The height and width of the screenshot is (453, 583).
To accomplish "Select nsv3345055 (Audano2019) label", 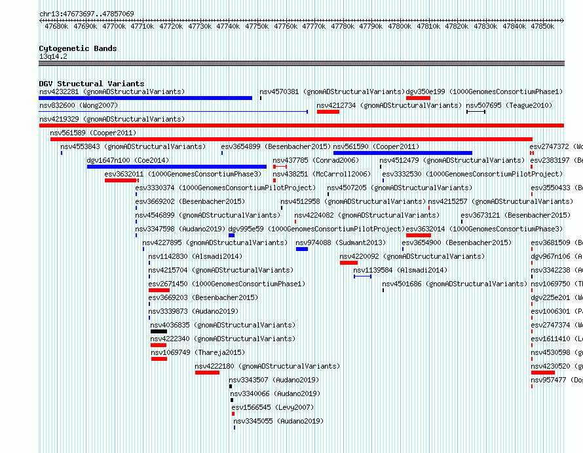I will pos(278,421).
